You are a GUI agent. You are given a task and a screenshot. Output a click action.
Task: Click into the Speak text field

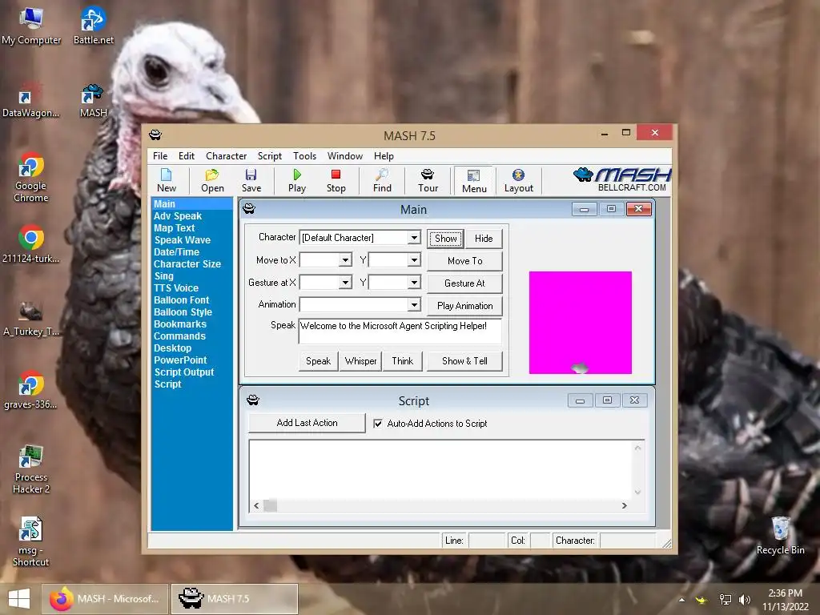click(x=400, y=331)
